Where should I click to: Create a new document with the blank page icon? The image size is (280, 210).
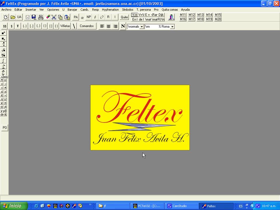click(6, 17)
